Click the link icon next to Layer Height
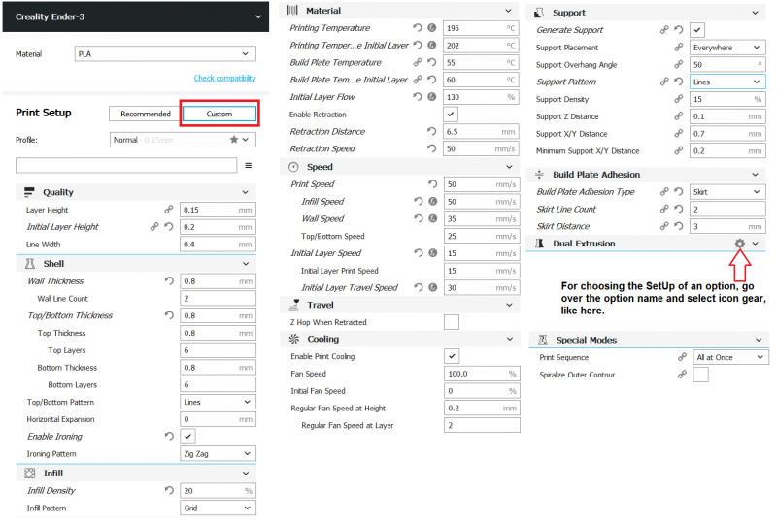Viewport: 777px width, 524px height. (x=169, y=210)
